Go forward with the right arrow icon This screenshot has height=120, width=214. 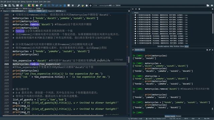point(90,5)
